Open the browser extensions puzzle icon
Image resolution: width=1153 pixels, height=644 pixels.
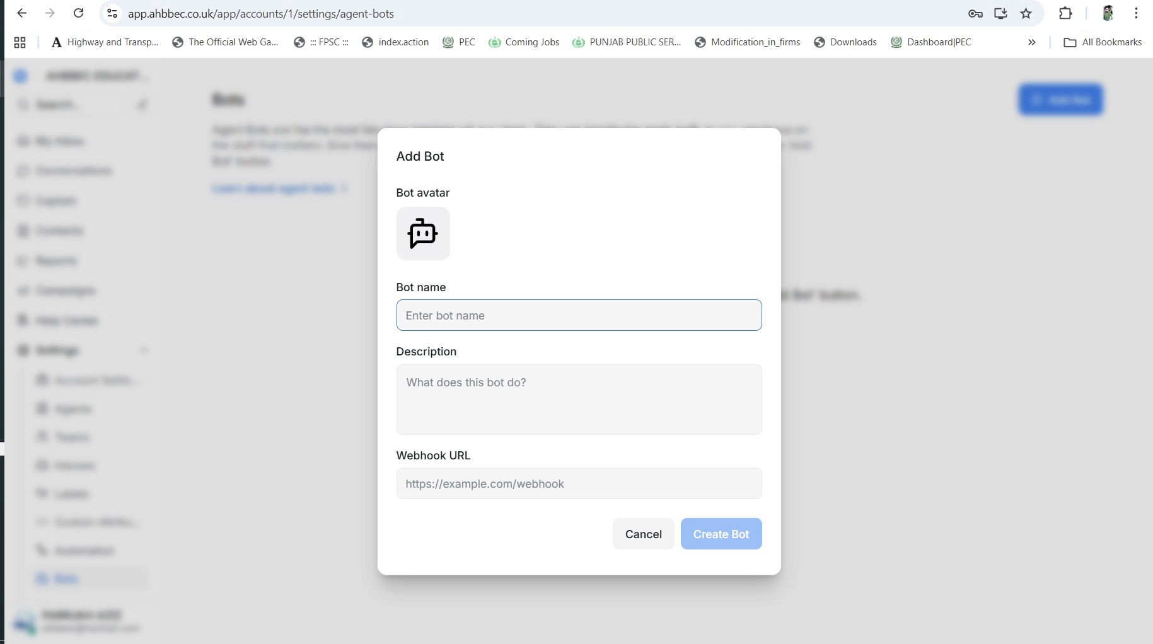(1065, 13)
